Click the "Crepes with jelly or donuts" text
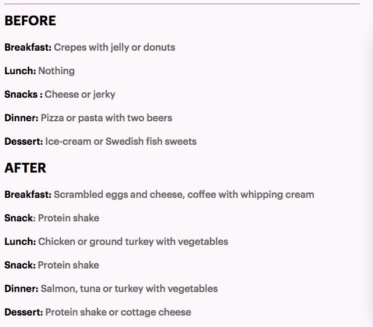 (114, 47)
